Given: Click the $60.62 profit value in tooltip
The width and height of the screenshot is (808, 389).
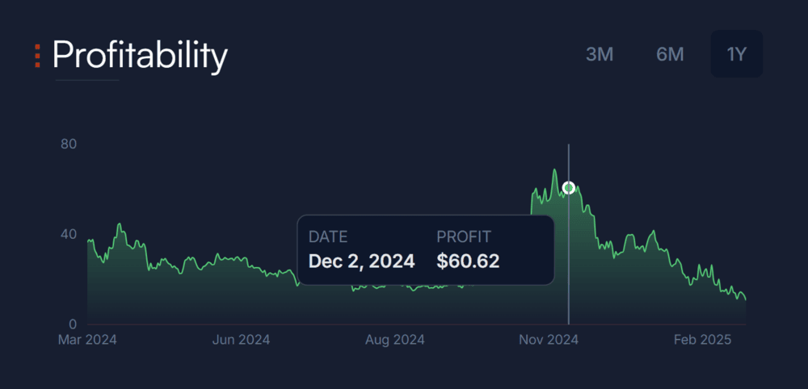Looking at the screenshot, I should tap(468, 261).
